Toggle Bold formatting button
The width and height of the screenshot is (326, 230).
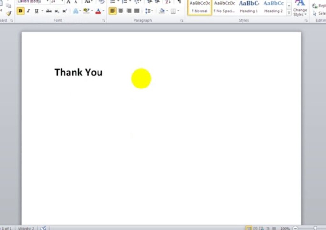point(20,11)
